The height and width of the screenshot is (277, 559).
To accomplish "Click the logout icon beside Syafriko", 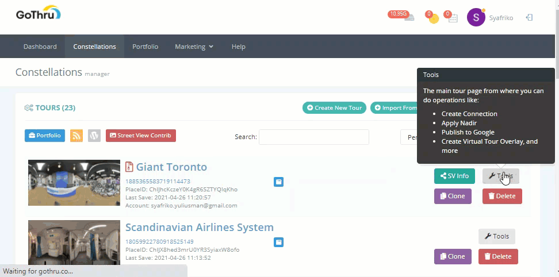I will coord(530,17).
